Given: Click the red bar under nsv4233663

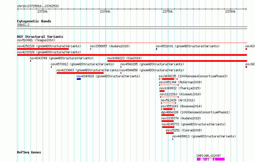Looking at the screenshot, I should (80, 73).
